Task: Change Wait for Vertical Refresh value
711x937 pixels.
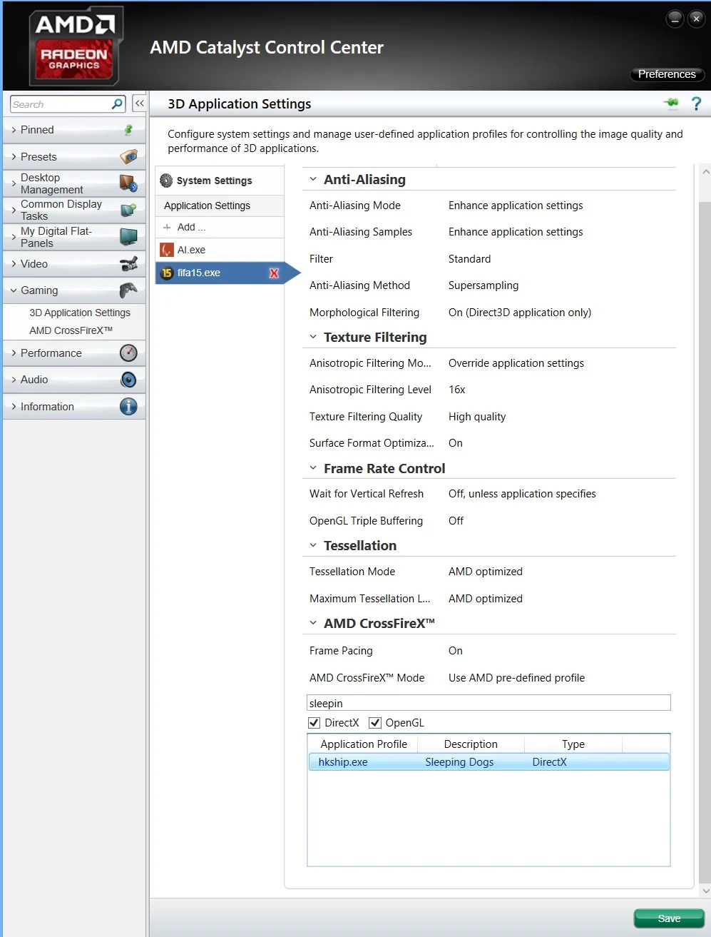Action: click(522, 494)
